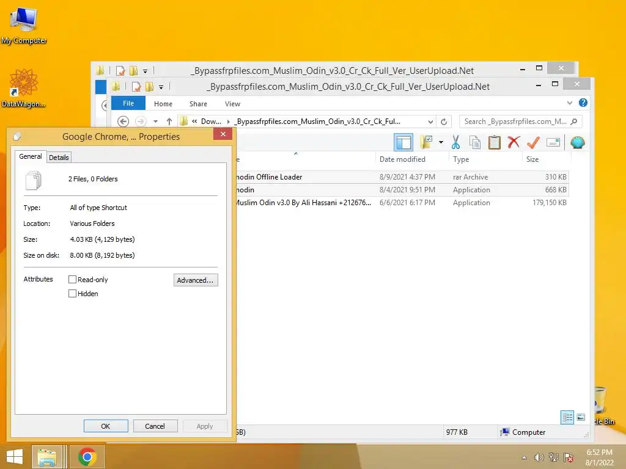Open quick access toolbar dropdown in front Explorer title bar

pyautogui.click(x=161, y=87)
